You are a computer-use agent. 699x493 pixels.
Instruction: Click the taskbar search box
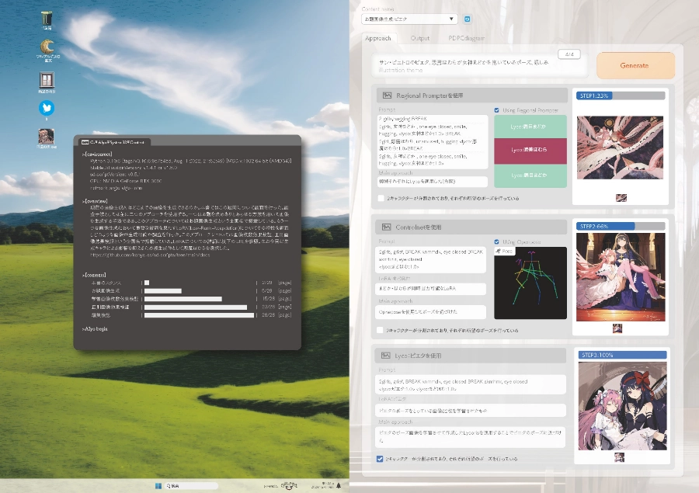click(192, 486)
